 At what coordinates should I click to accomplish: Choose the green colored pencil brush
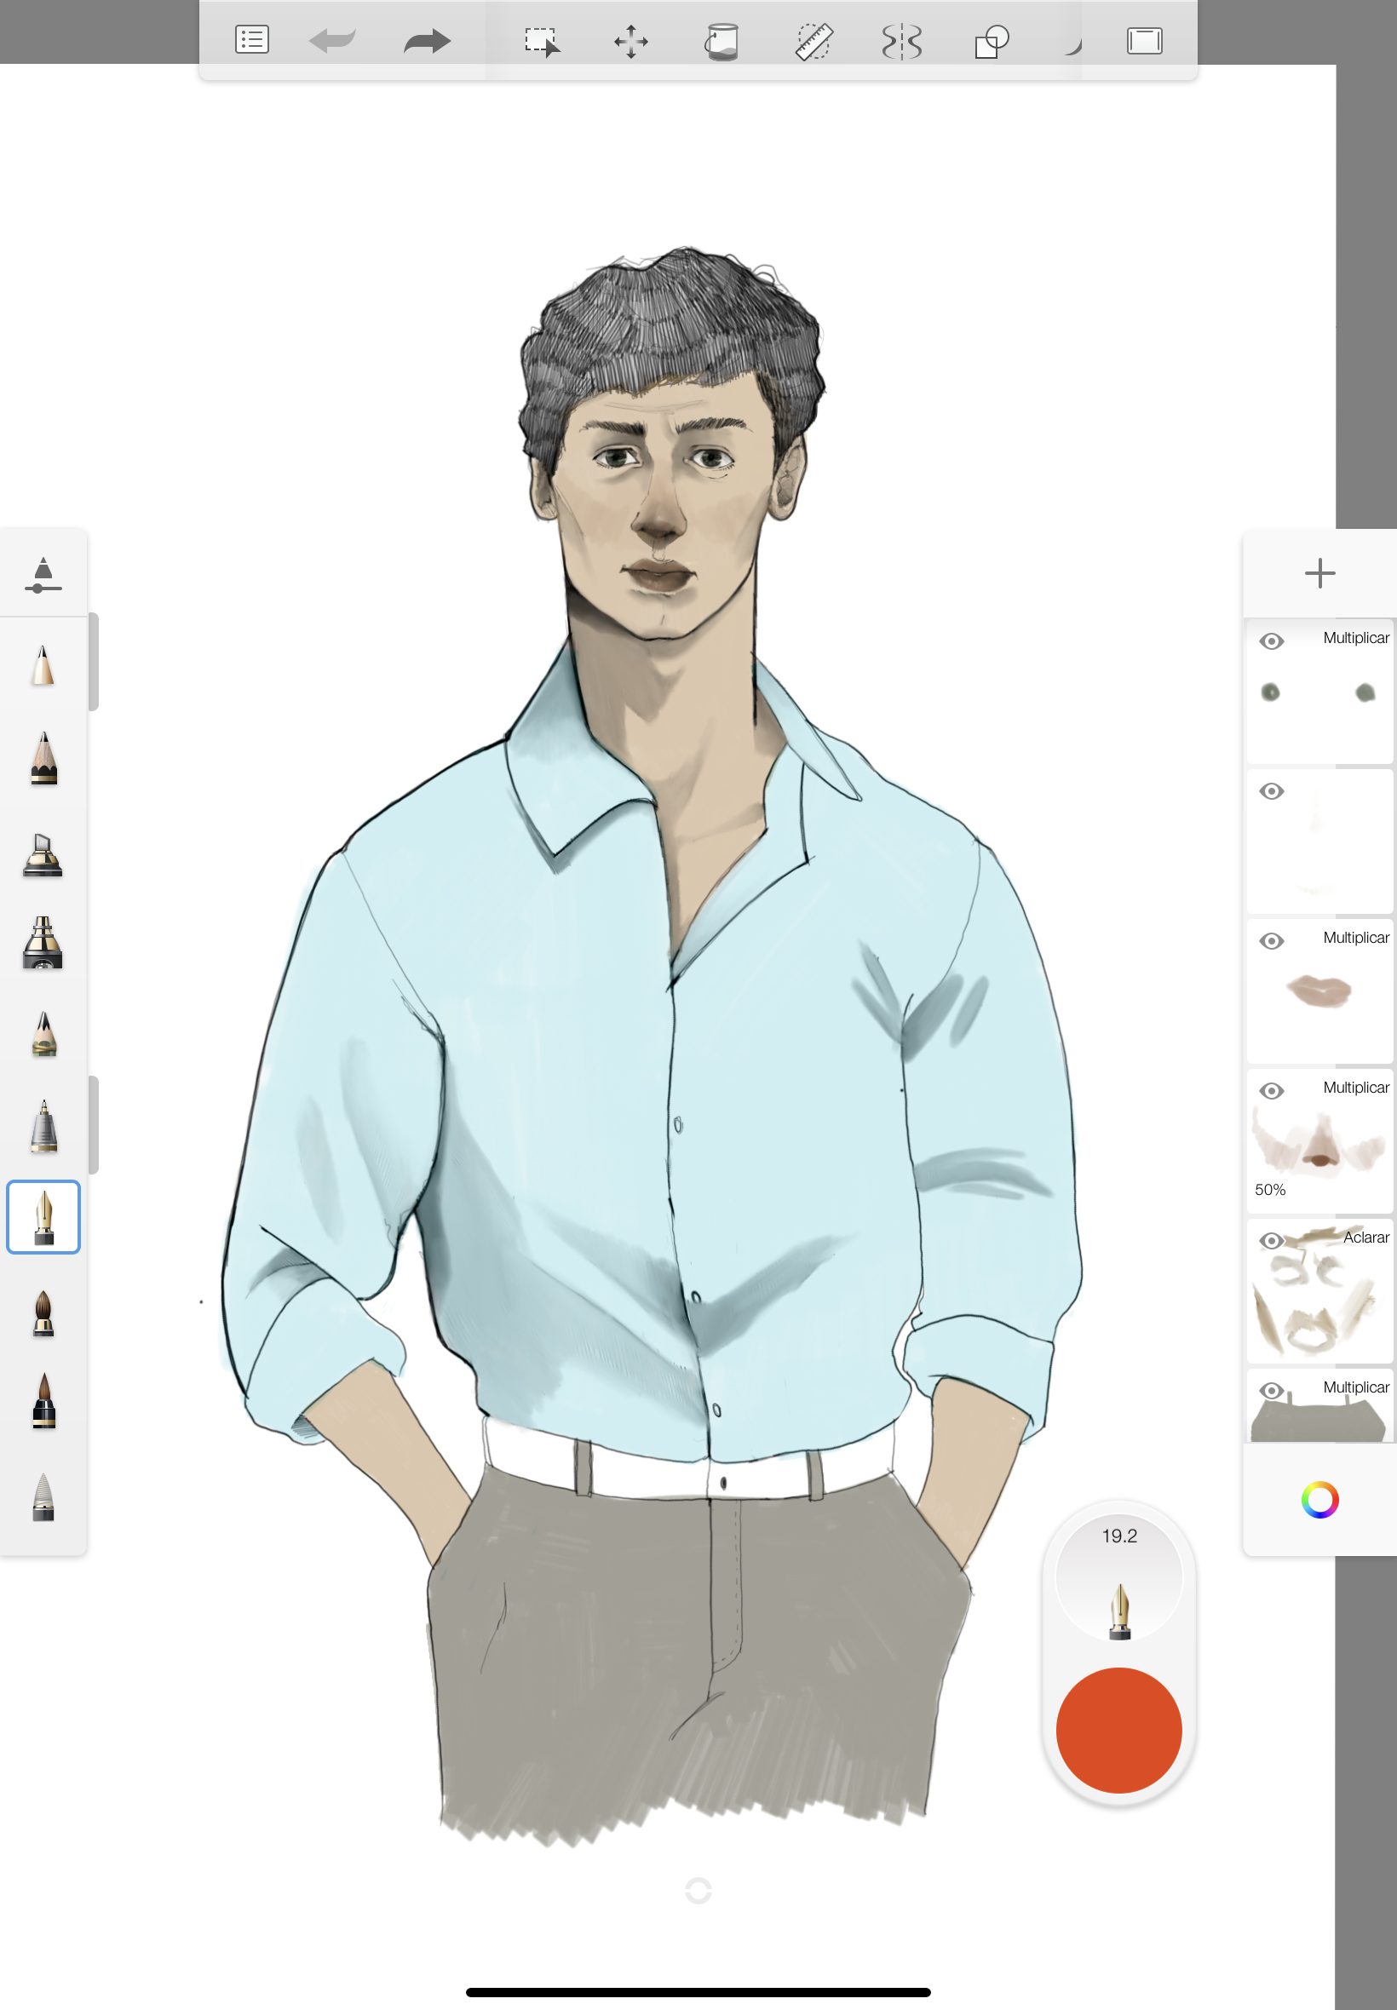point(43,1033)
